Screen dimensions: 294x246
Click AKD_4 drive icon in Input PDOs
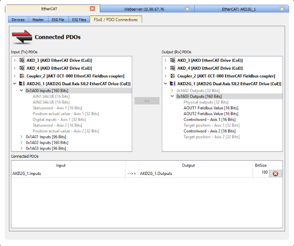(22, 68)
